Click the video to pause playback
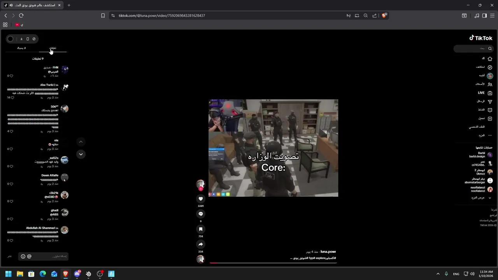498x280 pixels. 273,148
